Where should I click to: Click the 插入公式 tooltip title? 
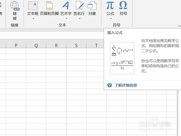click(x=115, y=33)
